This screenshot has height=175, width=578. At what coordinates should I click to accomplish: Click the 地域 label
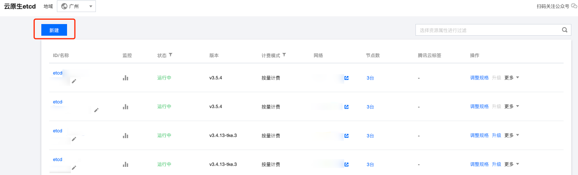(x=48, y=6)
